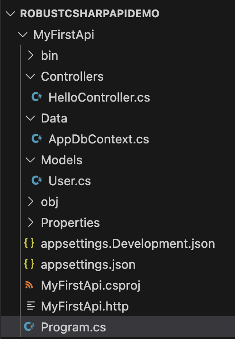Click the JSON braces icon beside appsettings.json
Image resolution: width=235 pixels, height=339 pixels.
click(29, 264)
